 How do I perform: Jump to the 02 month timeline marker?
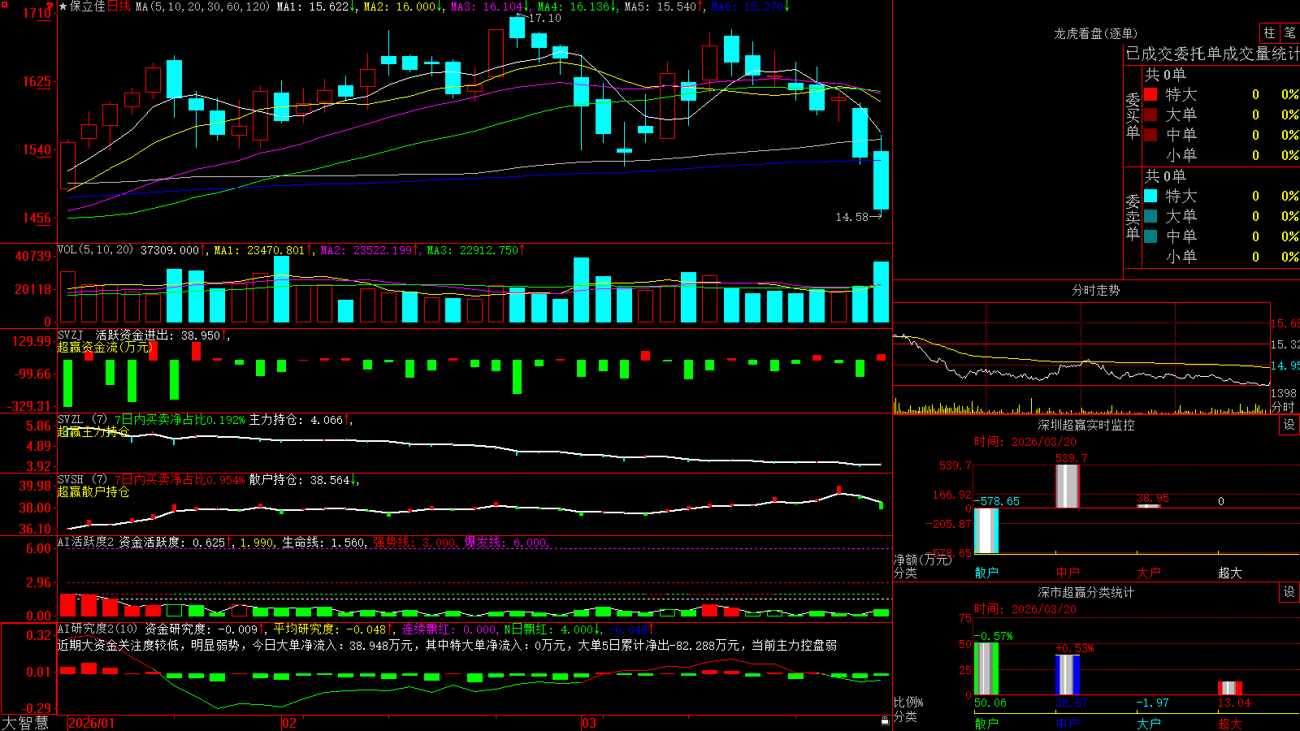tap(289, 723)
